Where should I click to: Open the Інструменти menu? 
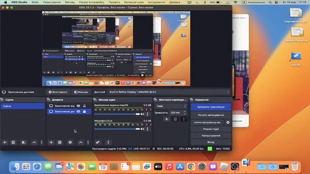click(x=156, y=2)
